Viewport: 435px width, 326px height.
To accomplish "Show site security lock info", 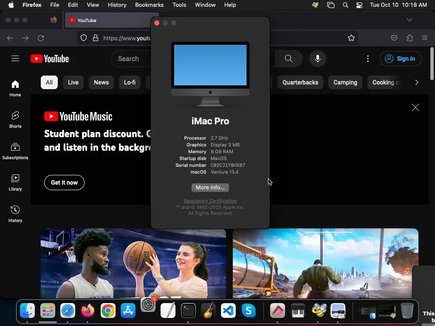I will click(96, 38).
